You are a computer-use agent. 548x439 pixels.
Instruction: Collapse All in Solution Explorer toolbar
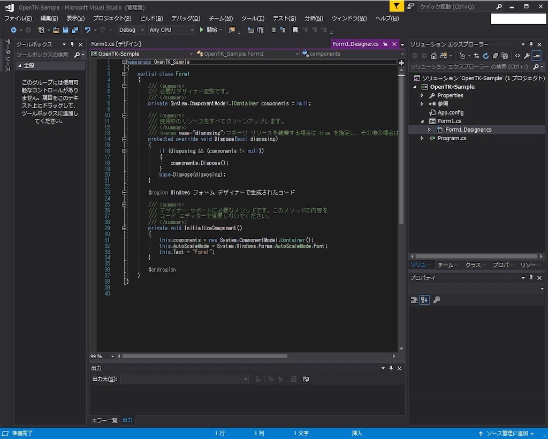coord(495,56)
